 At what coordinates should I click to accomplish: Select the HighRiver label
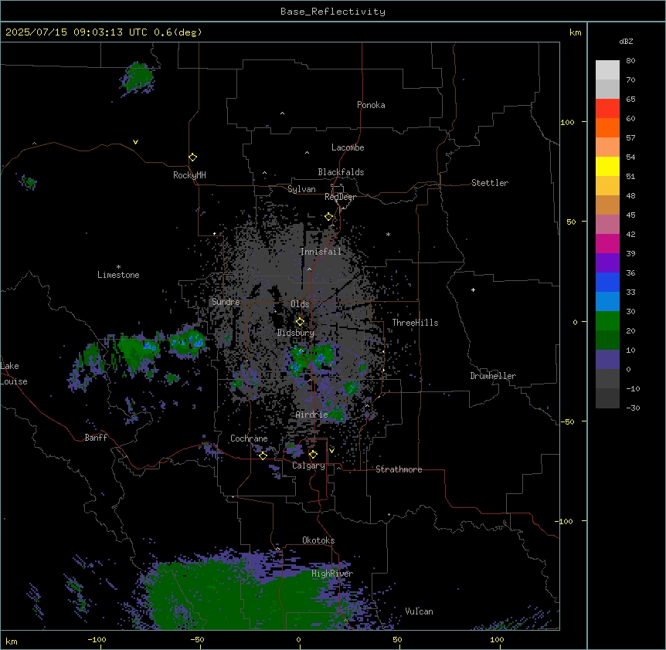332,574
